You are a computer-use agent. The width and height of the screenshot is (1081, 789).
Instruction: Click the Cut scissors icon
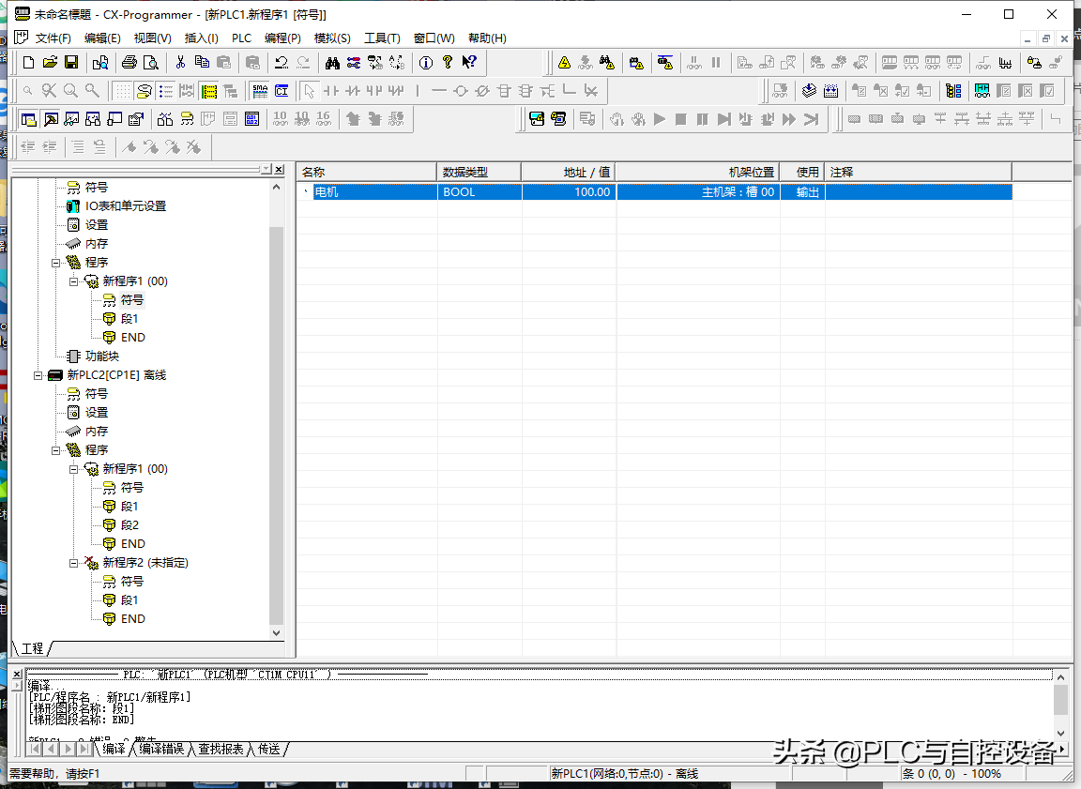tap(180, 63)
